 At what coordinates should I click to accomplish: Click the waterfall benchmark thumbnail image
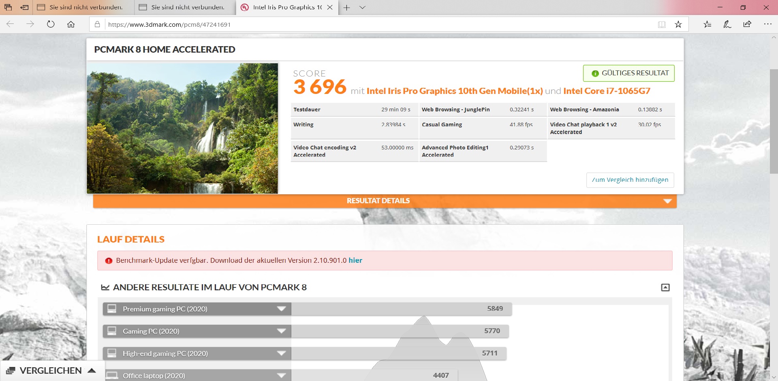click(x=182, y=128)
